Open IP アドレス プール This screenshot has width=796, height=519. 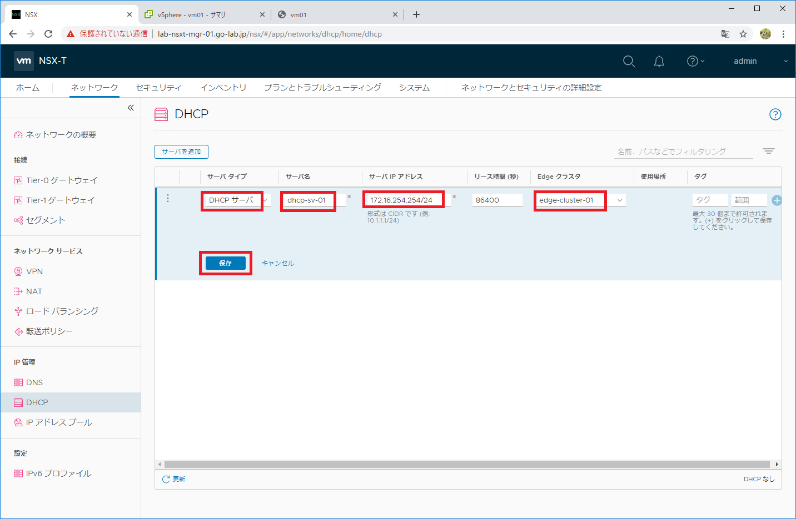(59, 422)
